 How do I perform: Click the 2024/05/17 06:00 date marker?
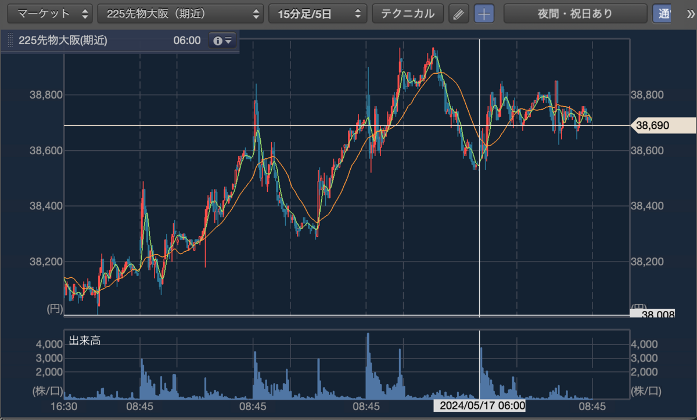coord(482,405)
